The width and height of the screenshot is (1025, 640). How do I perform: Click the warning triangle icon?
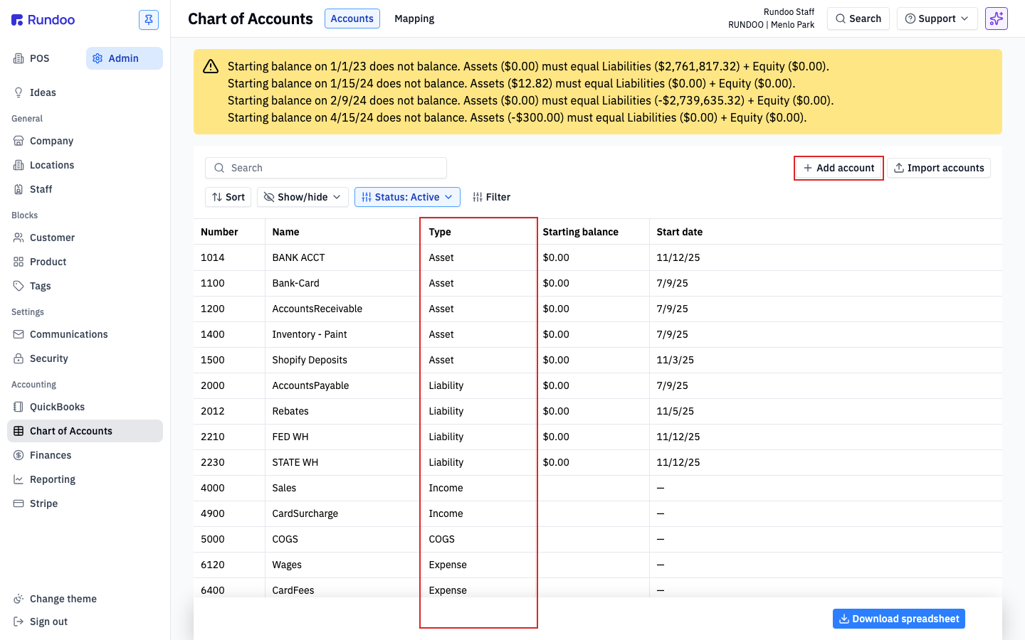pos(211,66)
